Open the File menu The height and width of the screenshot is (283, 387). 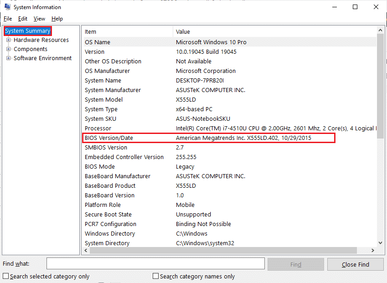[8, 19]
